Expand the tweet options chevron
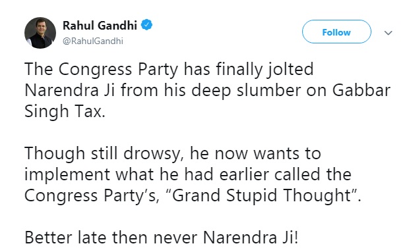The image size is (409, 250). [389, 33]
